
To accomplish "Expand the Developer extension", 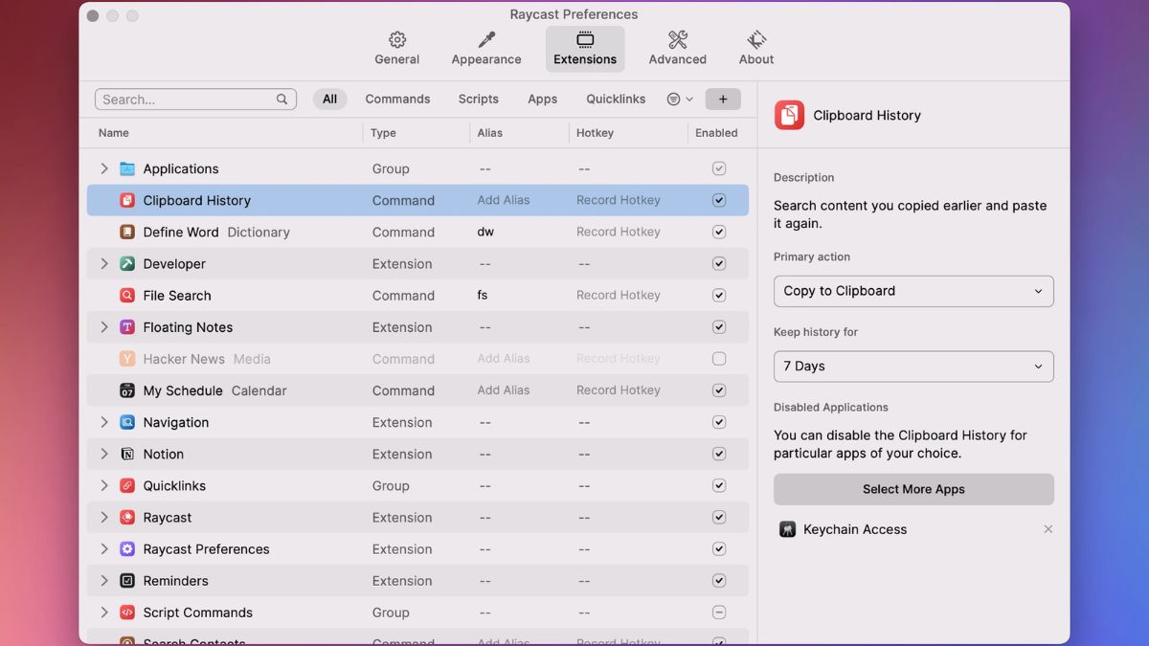I will 104,263.
